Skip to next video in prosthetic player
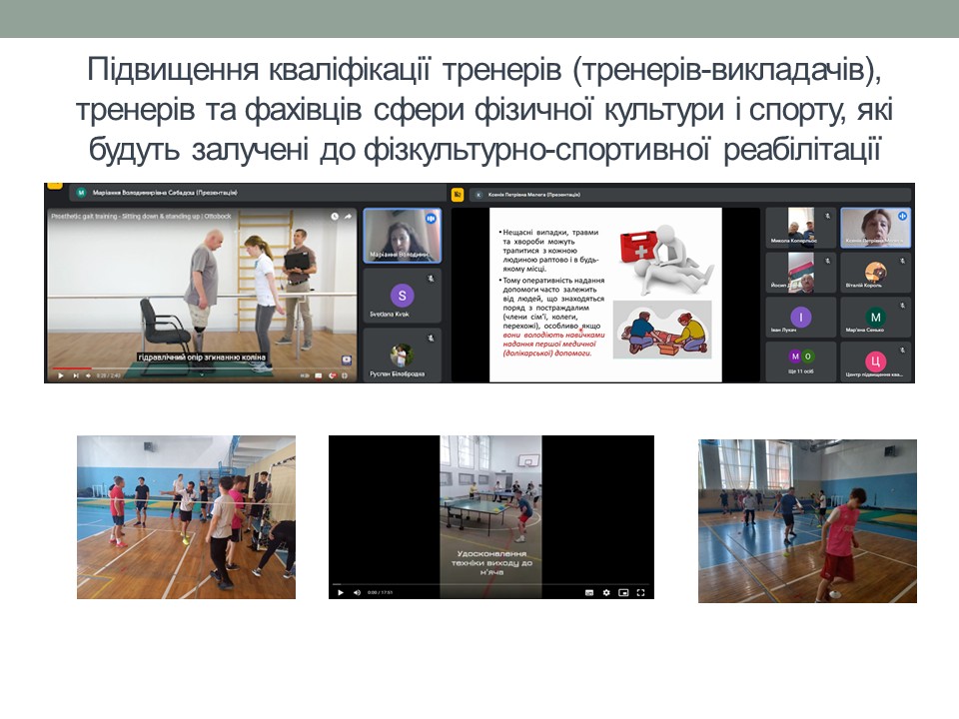959x719 pixels. (x=75, y=375)
